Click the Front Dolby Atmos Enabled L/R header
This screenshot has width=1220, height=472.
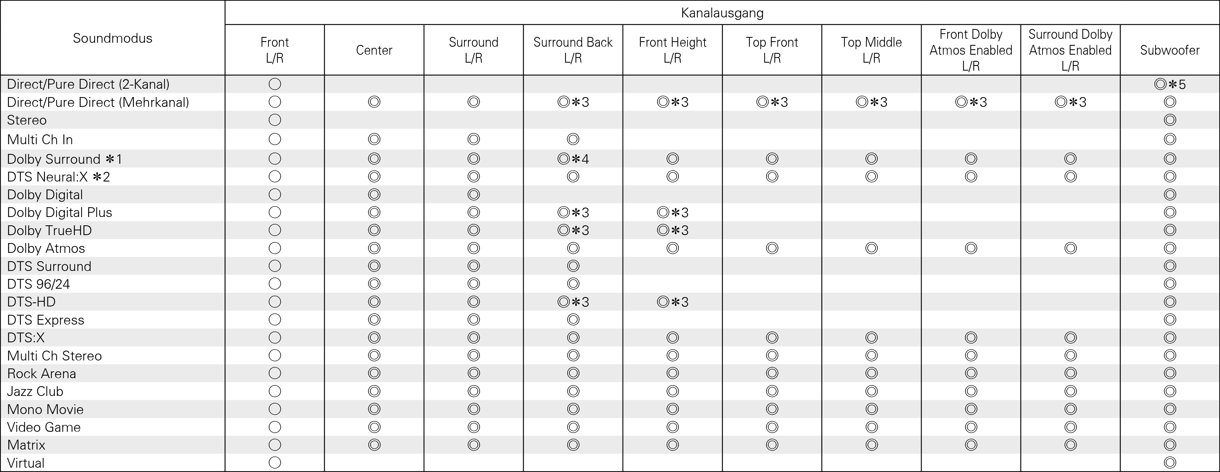971,50
